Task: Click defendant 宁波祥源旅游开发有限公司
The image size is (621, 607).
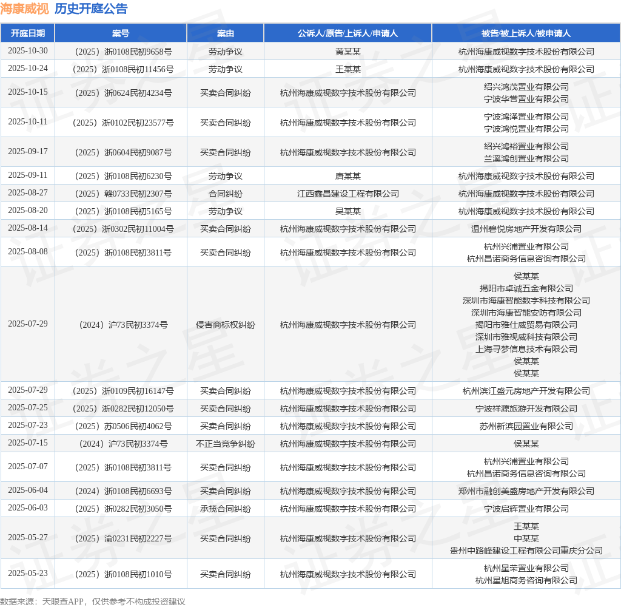Action: click(526, 409)
